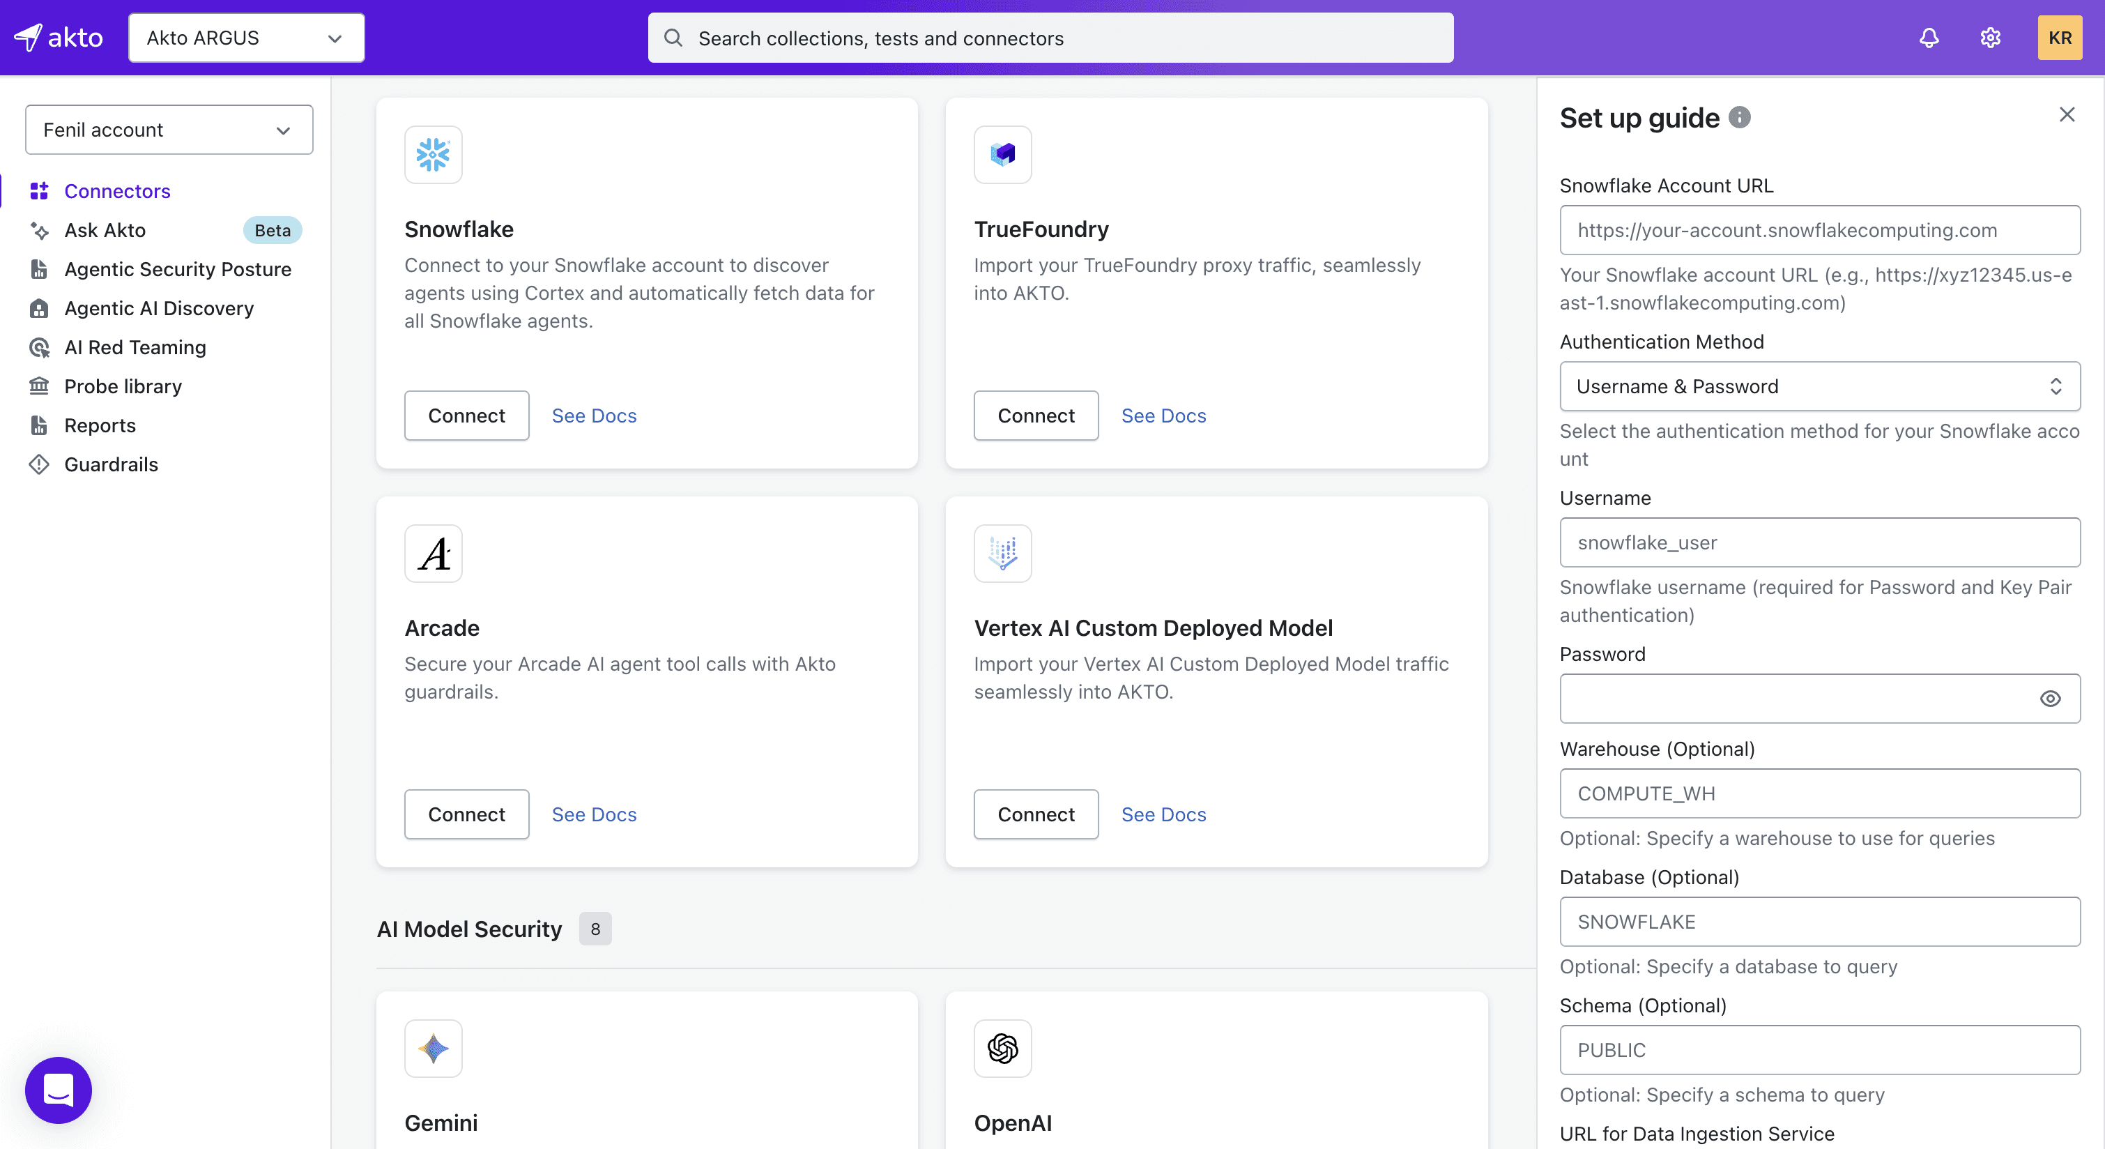Click the TrueFoundry connector logo icon
Image resolution: width=2105 pixels, height=1149 pixels.
1002,155
